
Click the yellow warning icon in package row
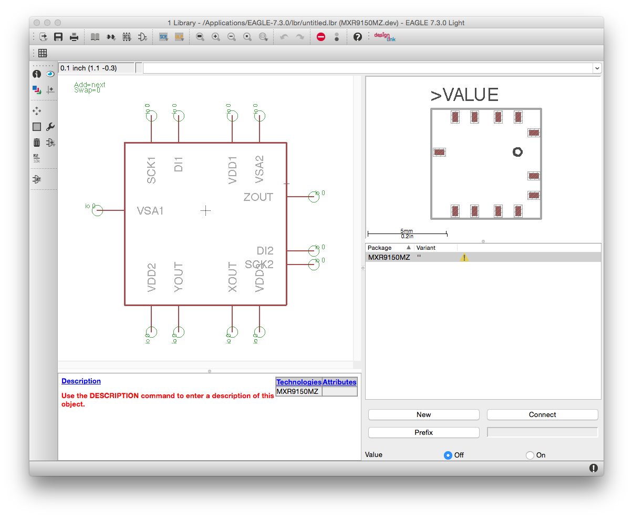click(x=464, y=257)
